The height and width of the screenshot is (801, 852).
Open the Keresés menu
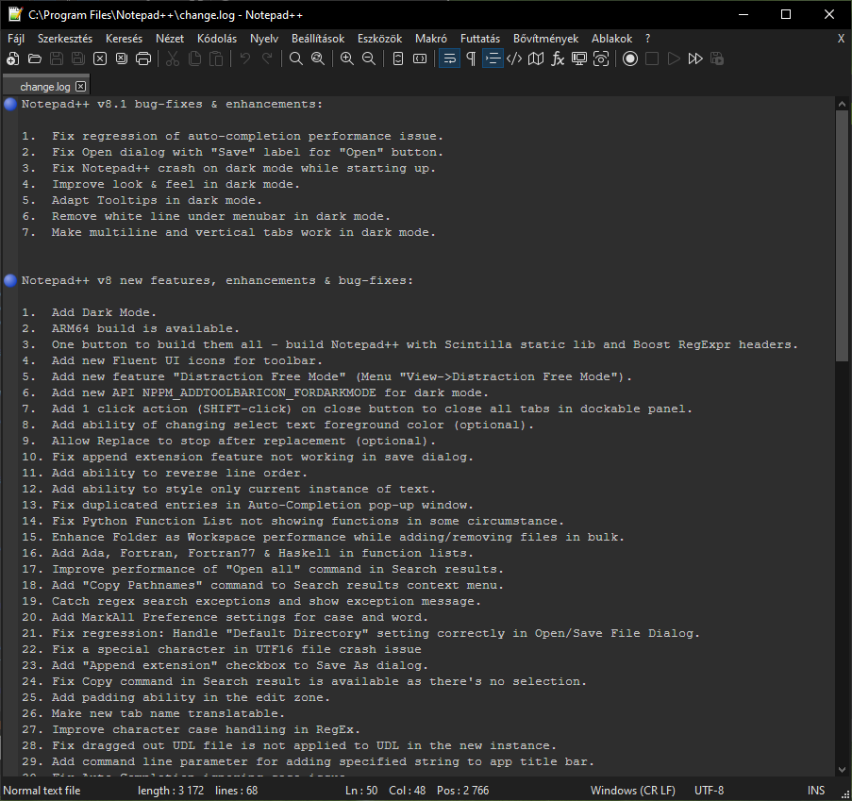pyautogui.click(x=124, y=39)
